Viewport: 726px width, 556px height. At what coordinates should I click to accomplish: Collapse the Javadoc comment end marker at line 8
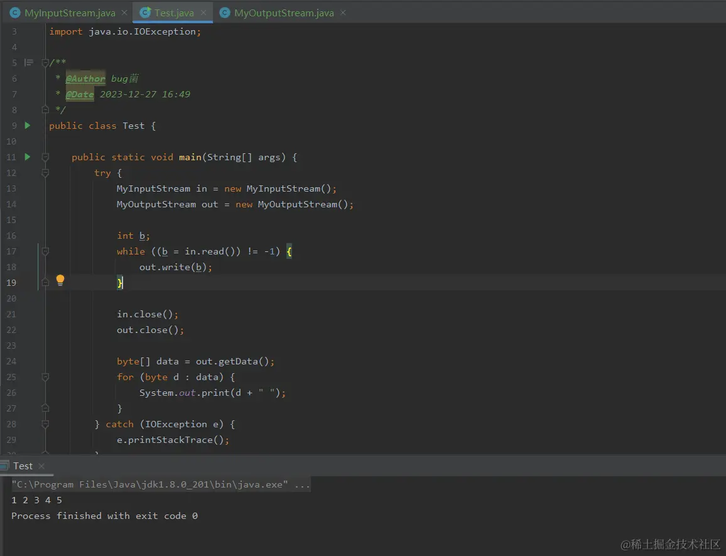45,110
